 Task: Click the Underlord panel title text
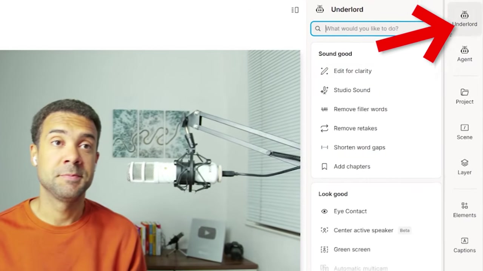347,9
